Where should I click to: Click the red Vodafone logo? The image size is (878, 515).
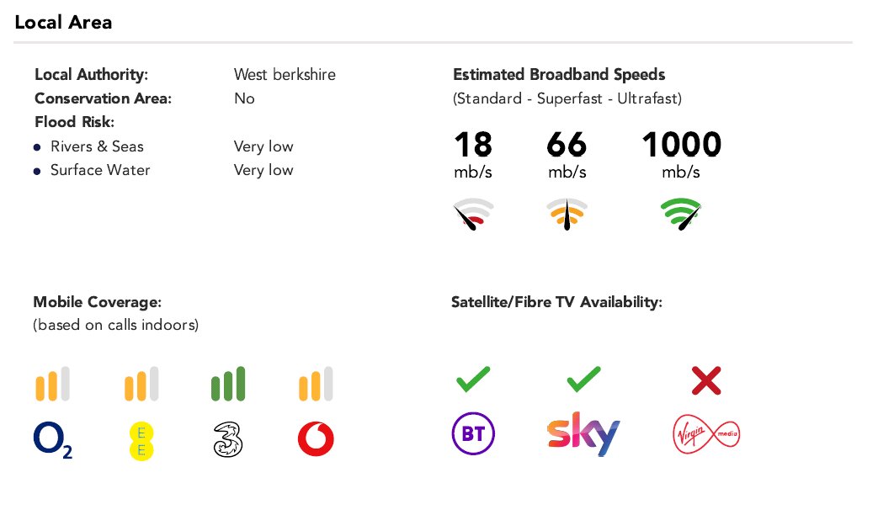[x=316, y=439]
